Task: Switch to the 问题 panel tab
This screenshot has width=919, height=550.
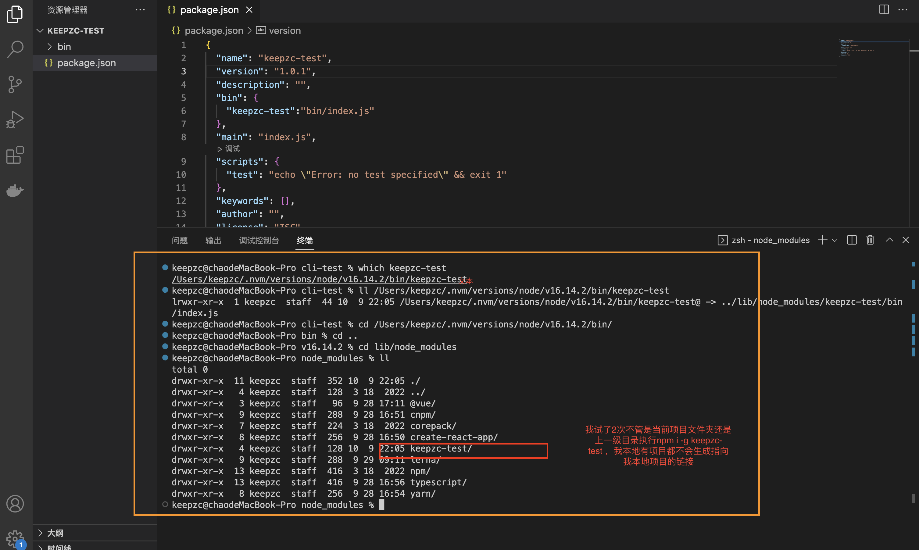Action: click(x=180, y=241)
